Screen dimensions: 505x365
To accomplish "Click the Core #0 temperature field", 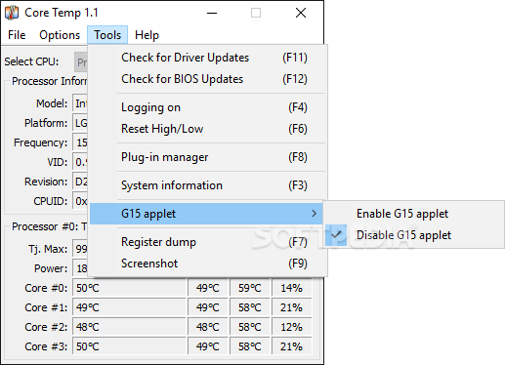I will click(129, 288).
